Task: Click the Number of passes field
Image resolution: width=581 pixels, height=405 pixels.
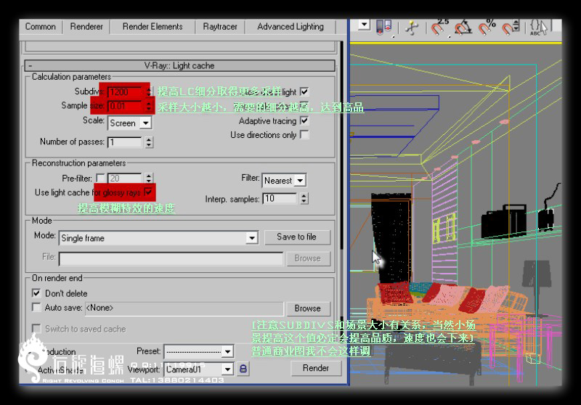Action: coord(124,142)
